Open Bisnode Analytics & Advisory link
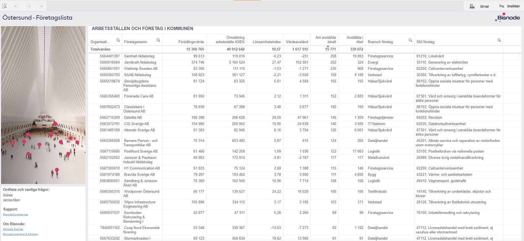Screen dimensions: 524x241 pos(21,234)
